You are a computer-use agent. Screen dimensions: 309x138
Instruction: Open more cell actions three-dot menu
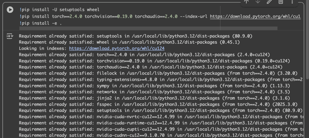292,2
